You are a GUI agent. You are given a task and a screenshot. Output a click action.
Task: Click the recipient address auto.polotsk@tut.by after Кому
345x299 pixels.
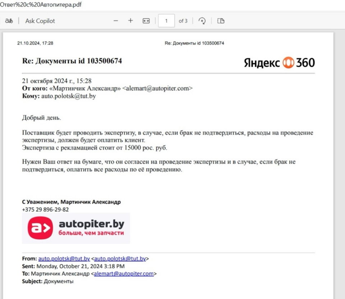tap(68, 96)
